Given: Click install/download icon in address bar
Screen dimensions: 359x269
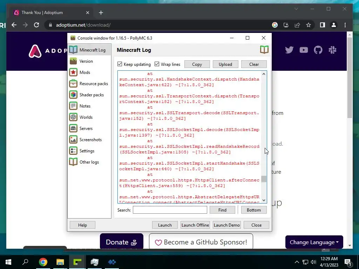Looking at the screenshot, I should [x=286, y=25].
